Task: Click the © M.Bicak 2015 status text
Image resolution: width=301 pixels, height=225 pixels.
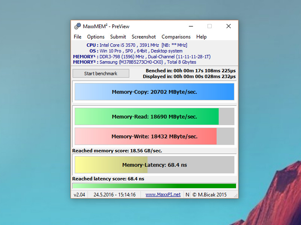Action: coord(210,195)
